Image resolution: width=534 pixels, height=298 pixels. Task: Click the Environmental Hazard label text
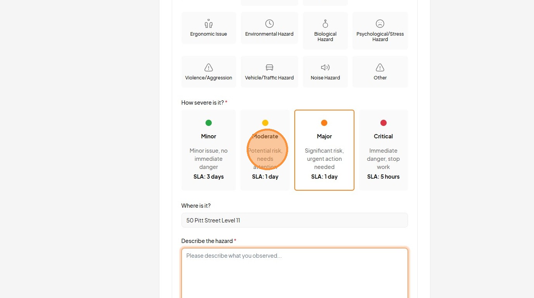coord(270,34)
